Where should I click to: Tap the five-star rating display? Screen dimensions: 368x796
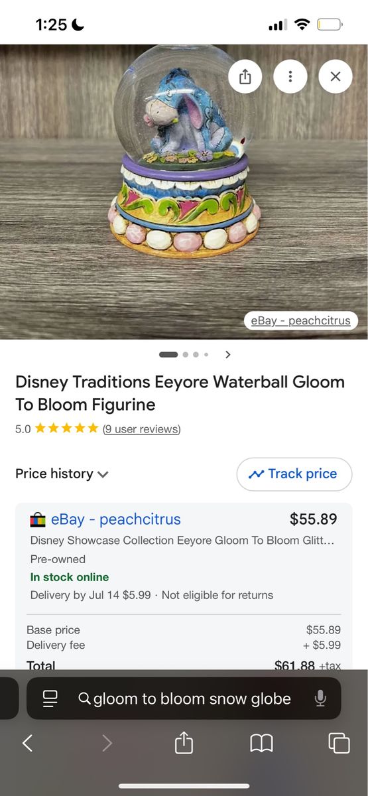pos(66,429)
